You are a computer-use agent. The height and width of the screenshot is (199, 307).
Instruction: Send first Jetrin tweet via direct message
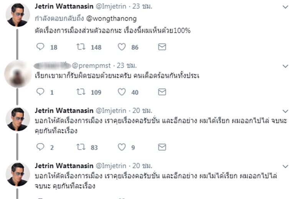pyautogui.click(x=162, y=47)
